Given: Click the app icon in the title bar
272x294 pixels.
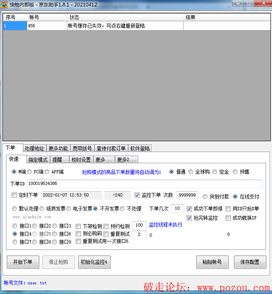Looking at the screenshot, I should coord(4,4).
